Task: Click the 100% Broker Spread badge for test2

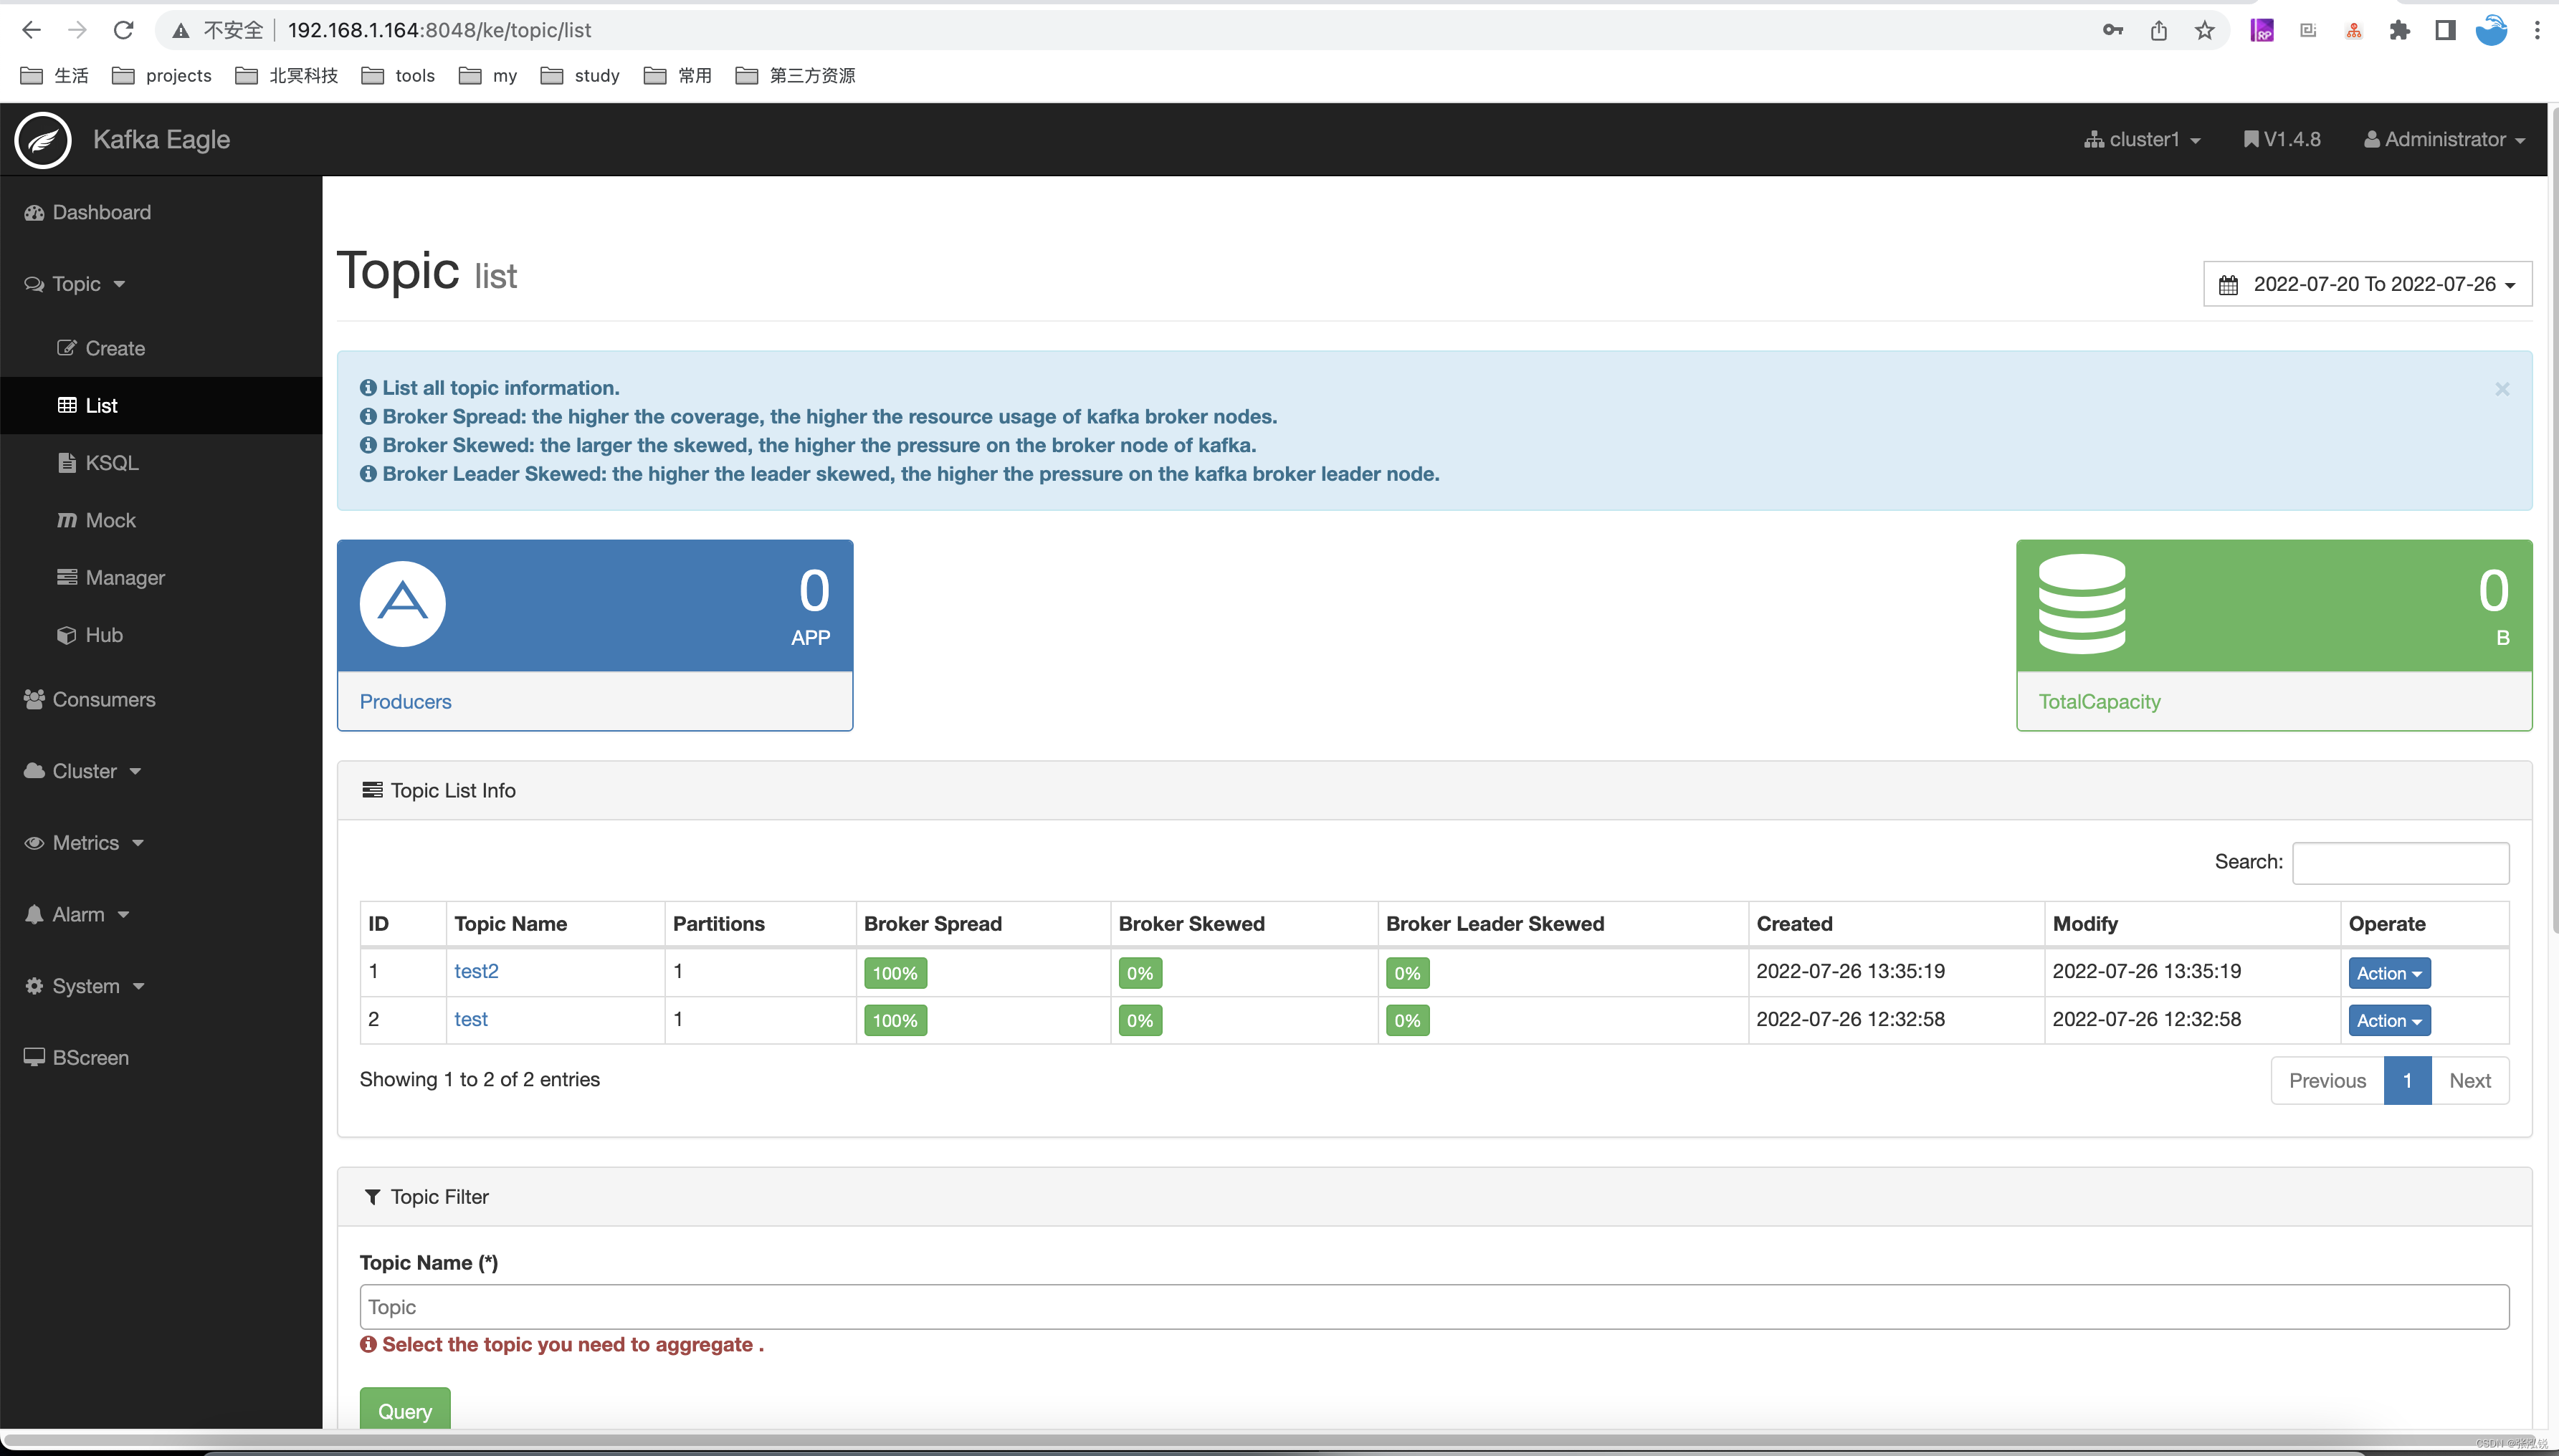Action: (895, 973)
